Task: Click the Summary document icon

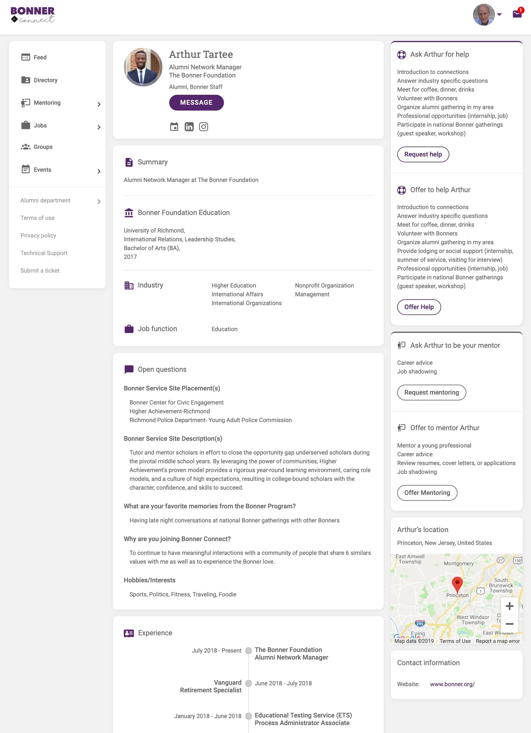Action: pyautogui.click(x=129, y=162)
